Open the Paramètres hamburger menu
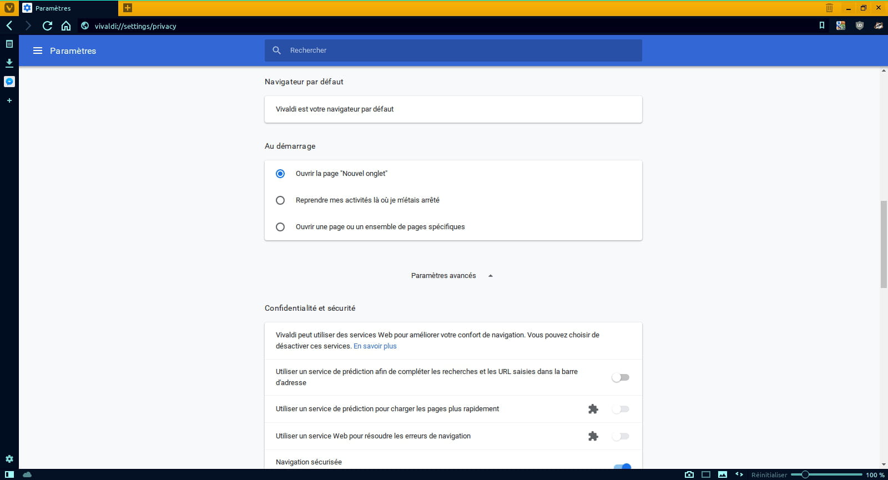This screenshot has height=480, width=888. coord(38,50)
